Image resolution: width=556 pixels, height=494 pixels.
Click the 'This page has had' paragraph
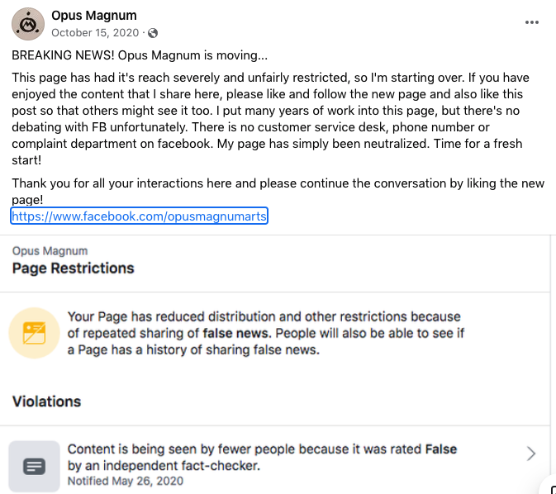(x=271, y=119)
